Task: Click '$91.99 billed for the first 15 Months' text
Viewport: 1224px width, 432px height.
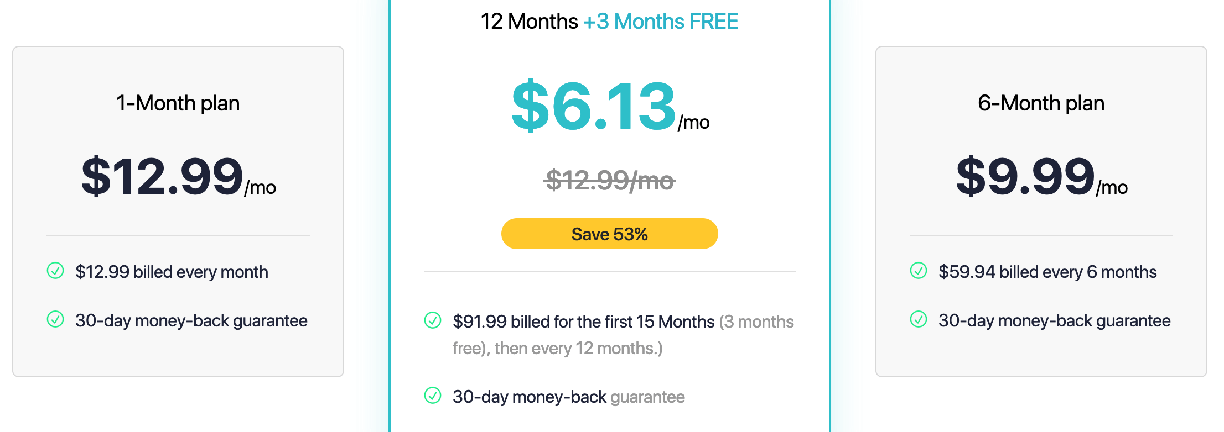Action: click(584, 322)
